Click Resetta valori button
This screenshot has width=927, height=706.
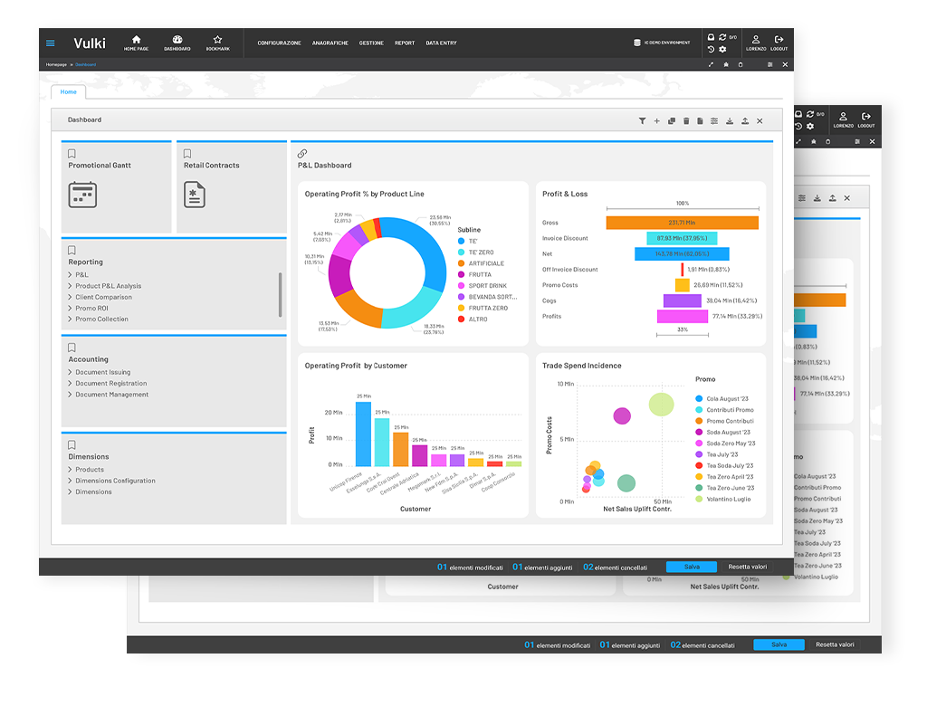coord(747,567)
